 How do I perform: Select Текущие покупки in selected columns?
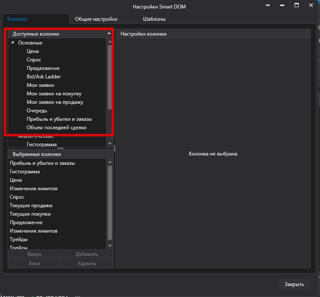(x=30, y=214)
